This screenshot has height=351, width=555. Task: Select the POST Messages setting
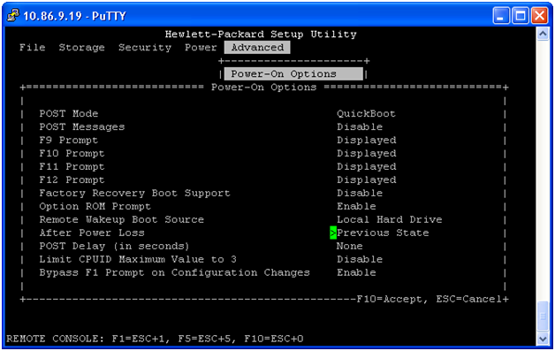click(82, 126)
